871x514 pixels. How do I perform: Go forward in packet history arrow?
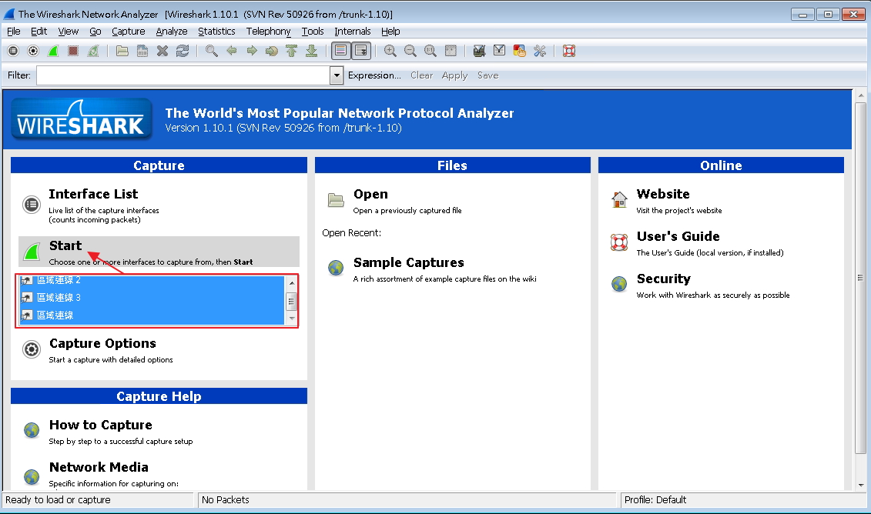(252, 51)
